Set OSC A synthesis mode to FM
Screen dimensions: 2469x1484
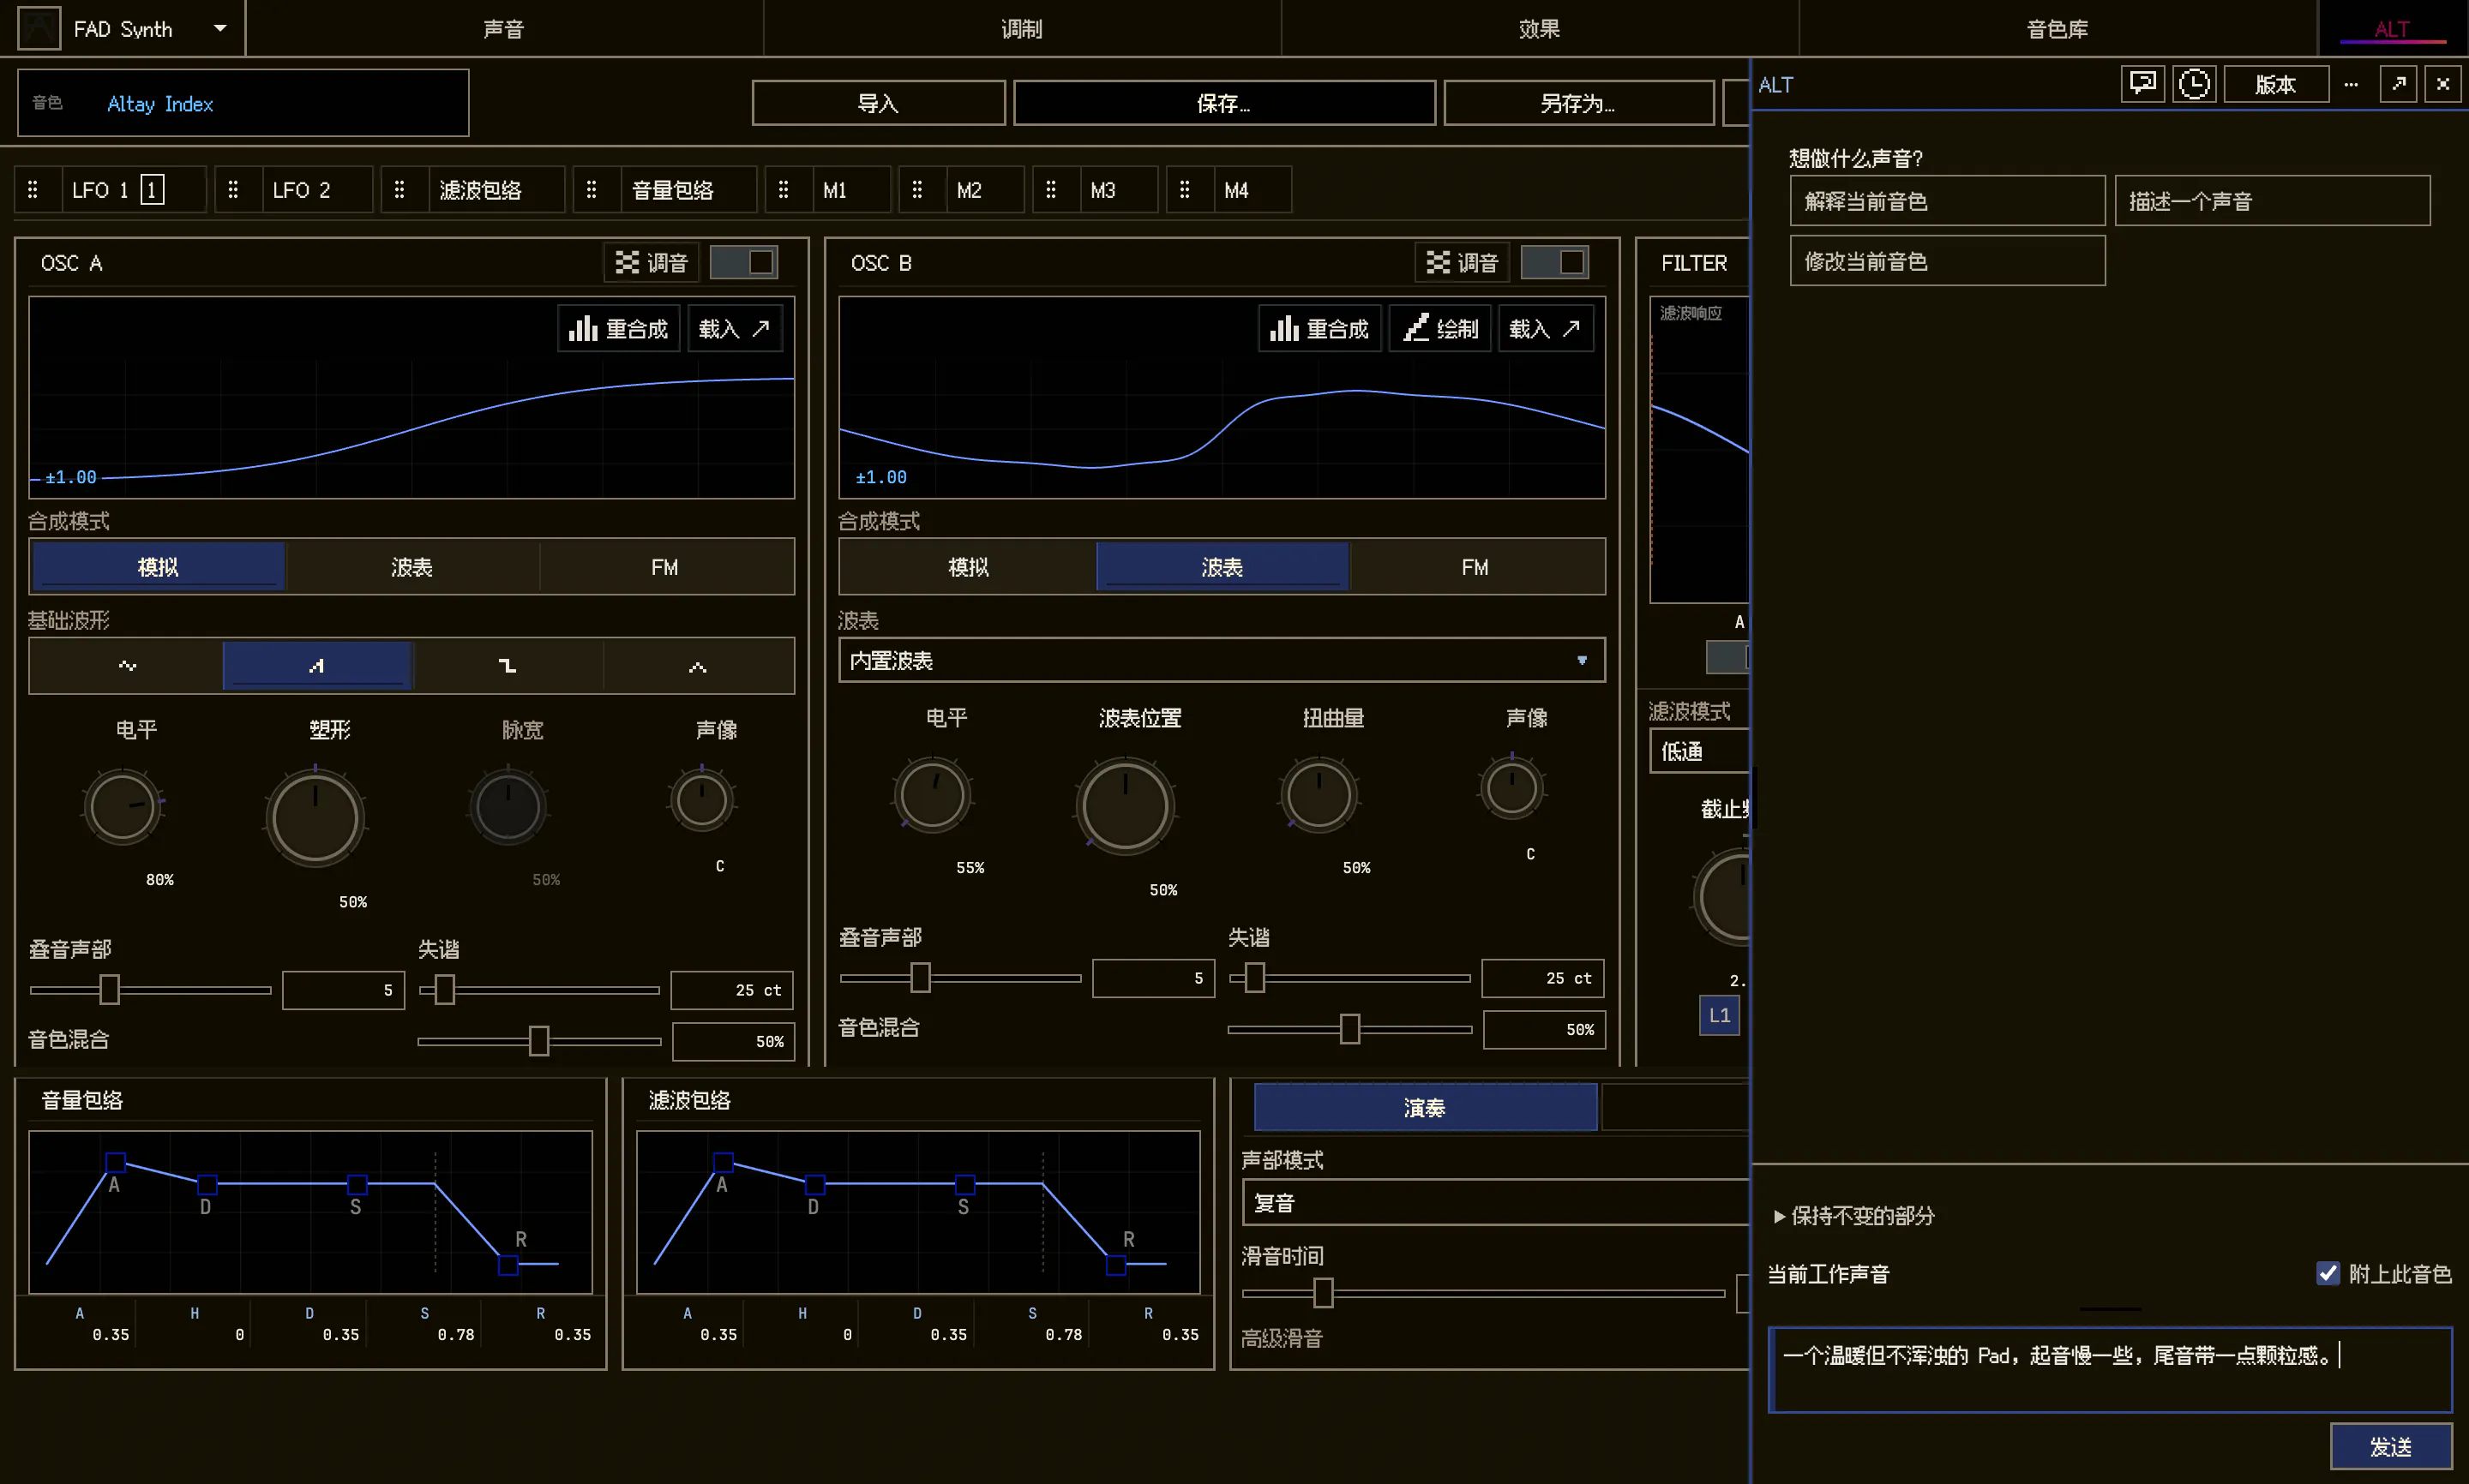(664, 567)
